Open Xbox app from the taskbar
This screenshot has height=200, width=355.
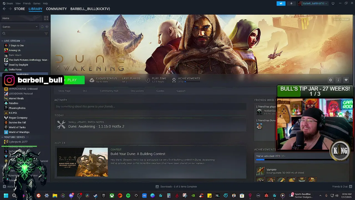[x=111, y=196]
